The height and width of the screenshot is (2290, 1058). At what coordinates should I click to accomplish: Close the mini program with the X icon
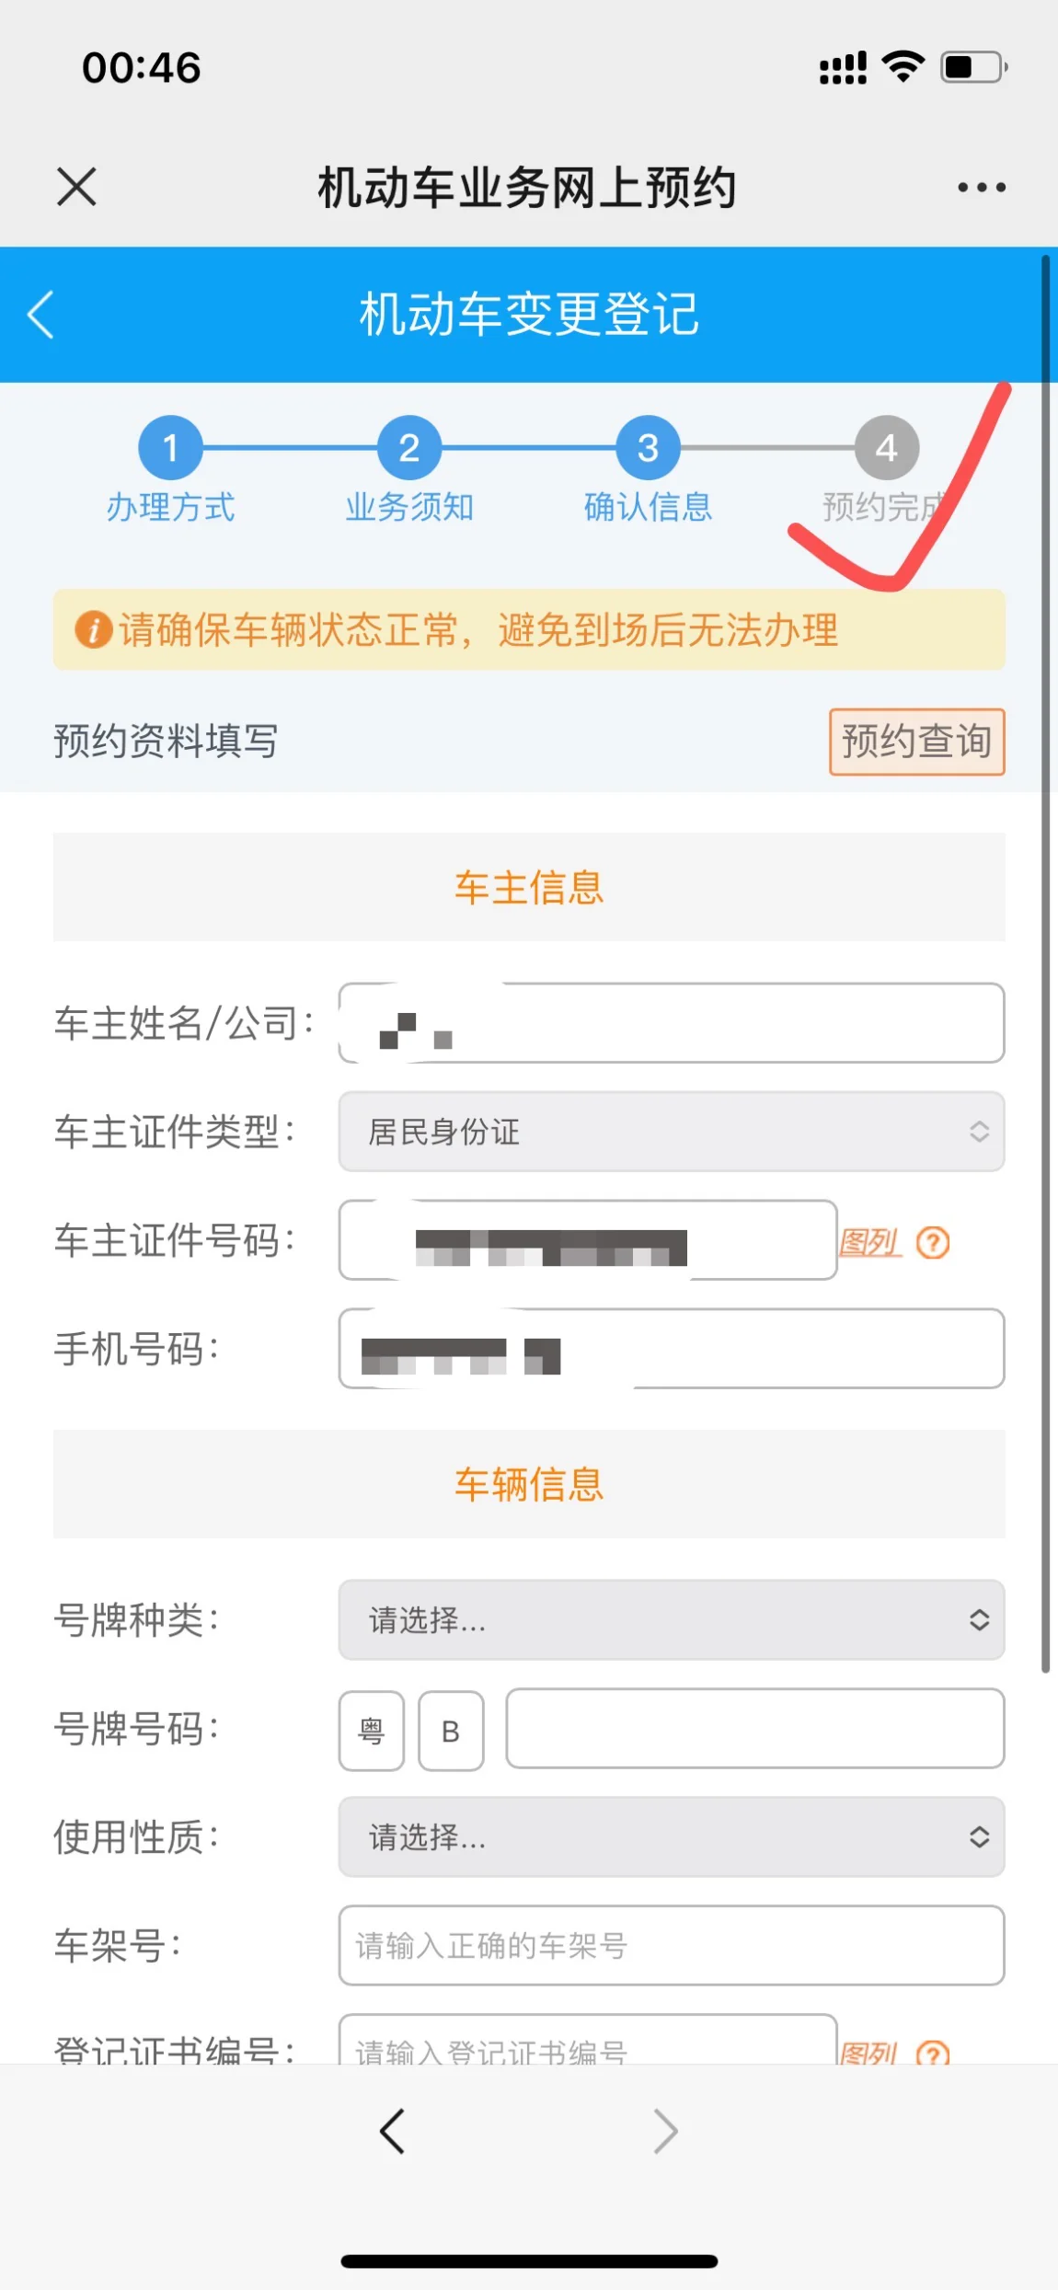click(76, 187)
